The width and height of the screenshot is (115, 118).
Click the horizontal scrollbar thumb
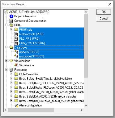(x=31, y=110)
